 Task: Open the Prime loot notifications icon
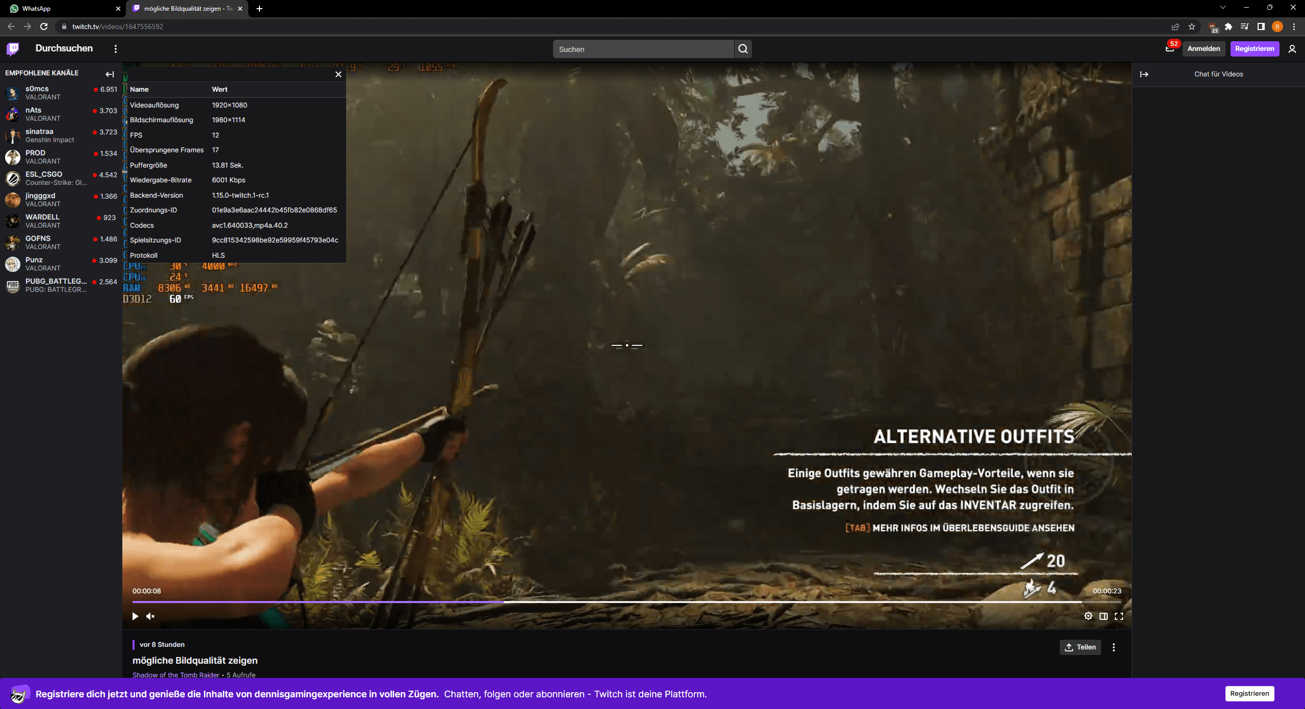[1170, 49]
